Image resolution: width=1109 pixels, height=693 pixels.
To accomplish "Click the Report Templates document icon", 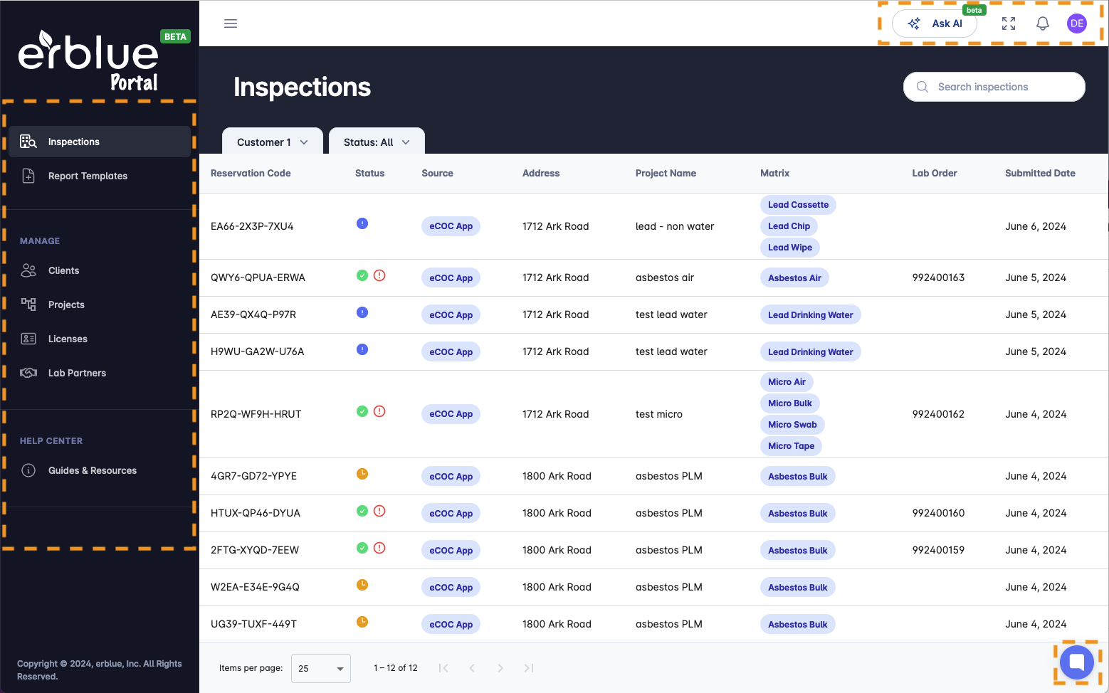I will click(28, 176).
